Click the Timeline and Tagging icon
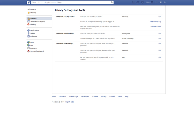Viewport: 194px width, 129px height. tap(29, 22)
